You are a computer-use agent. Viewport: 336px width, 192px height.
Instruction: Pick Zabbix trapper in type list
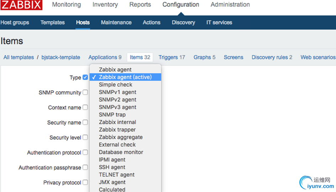[117, 130]
